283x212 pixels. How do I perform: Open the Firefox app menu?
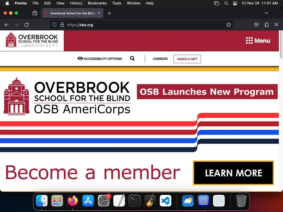click(21, 3)
